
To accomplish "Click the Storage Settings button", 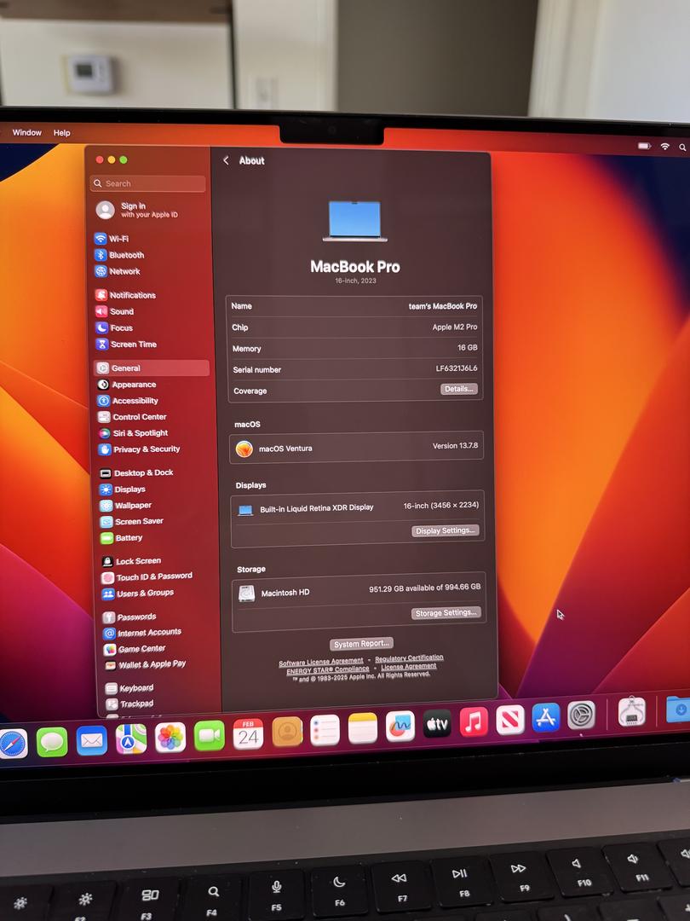I will [446, 612].
